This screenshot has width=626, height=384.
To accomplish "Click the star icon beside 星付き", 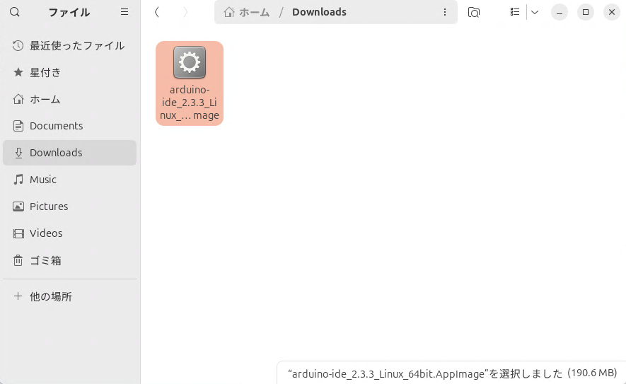I will [18, 72].
